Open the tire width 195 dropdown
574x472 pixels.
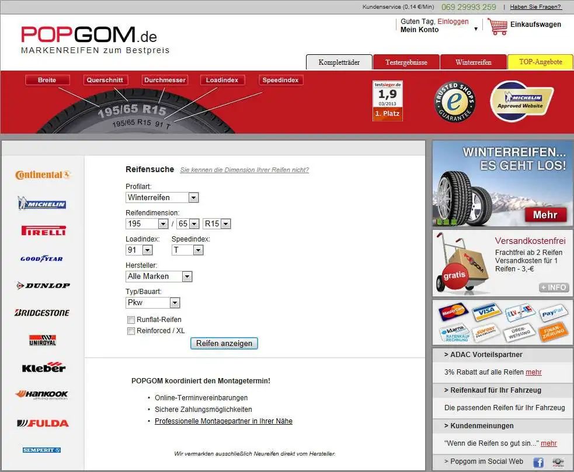pyautogui.click(x=147, y=223)
